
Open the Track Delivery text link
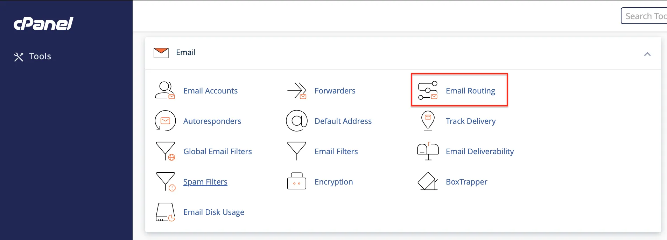470,121
